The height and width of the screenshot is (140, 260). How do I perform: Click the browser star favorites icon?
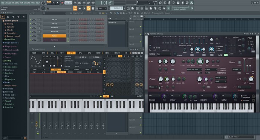pos(24,17)
